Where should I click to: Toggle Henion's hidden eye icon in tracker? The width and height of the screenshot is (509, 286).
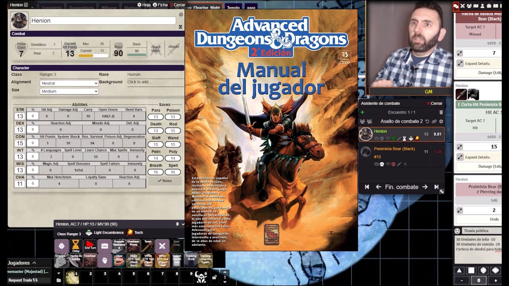(x=376, y=139)
